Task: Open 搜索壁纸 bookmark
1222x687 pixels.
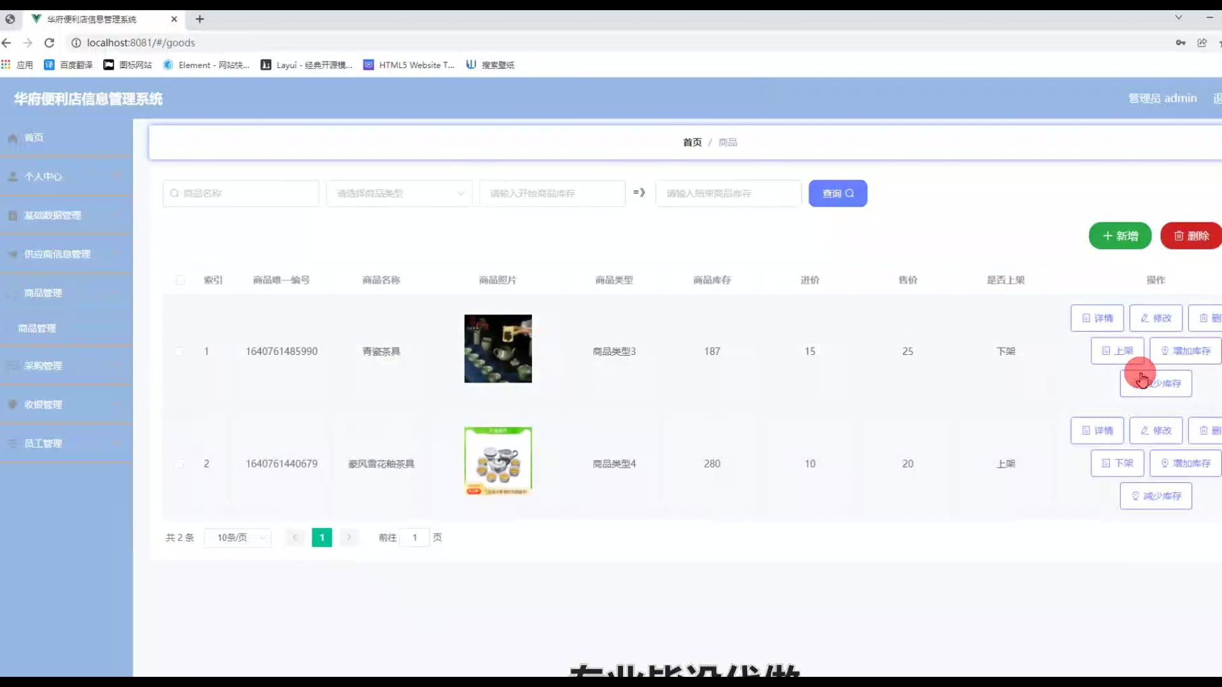Action: pos(490,65)
